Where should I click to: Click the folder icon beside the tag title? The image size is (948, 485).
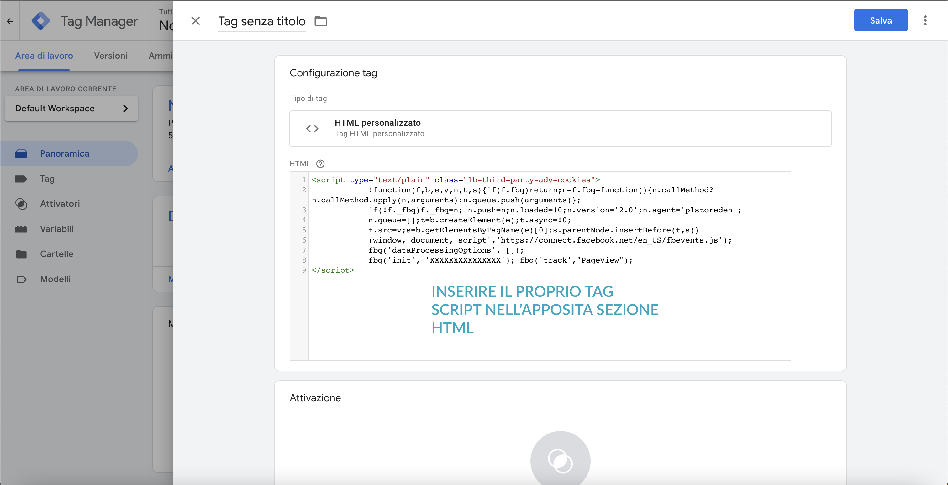(320, 21)
